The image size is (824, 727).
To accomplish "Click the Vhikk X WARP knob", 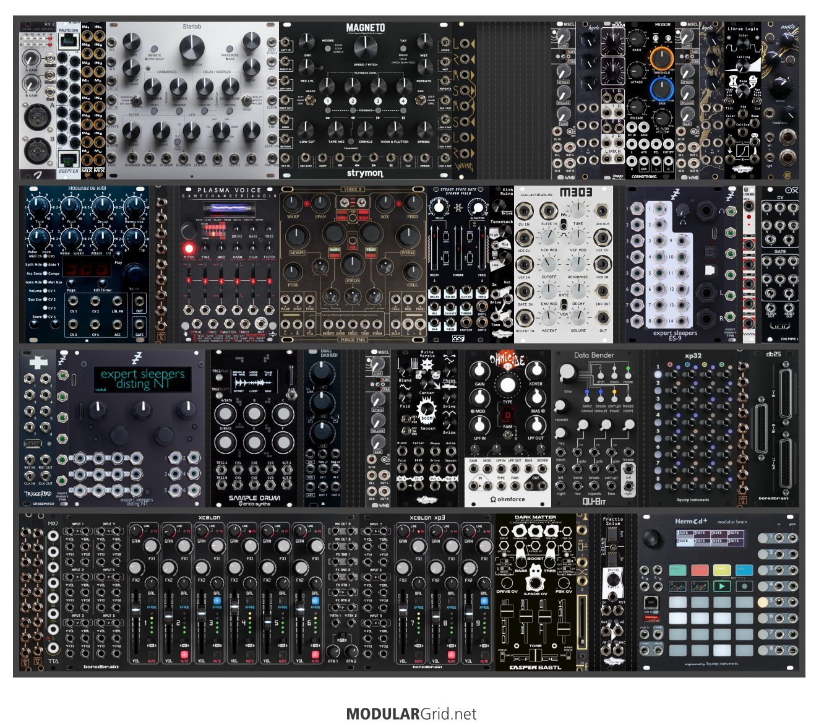I will (293, 203).
